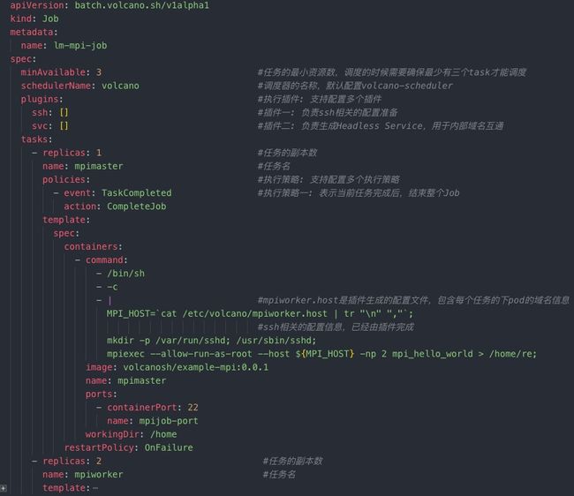Click the apiVersion key on first line
This screenshot has width=574, height=496.
click(x=37, y=5)
